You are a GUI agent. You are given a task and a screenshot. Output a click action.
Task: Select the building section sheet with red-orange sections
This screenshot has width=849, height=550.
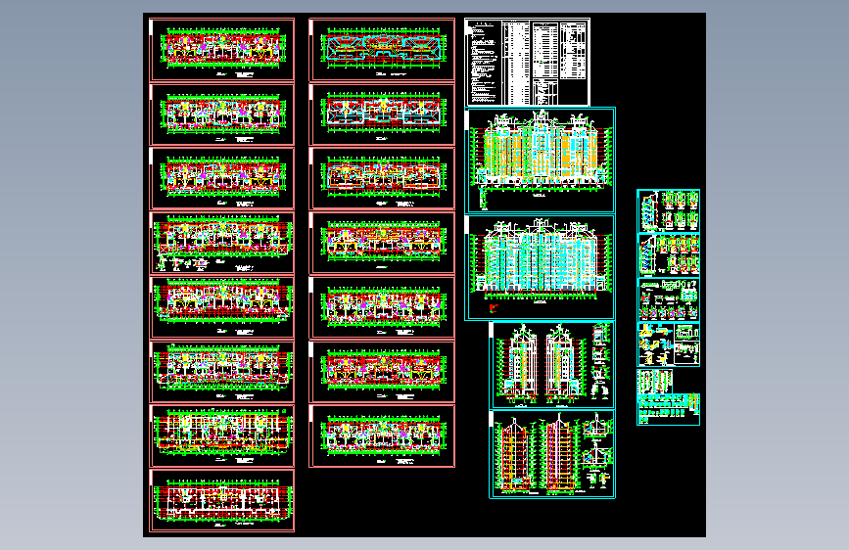(x=552, y=454)
